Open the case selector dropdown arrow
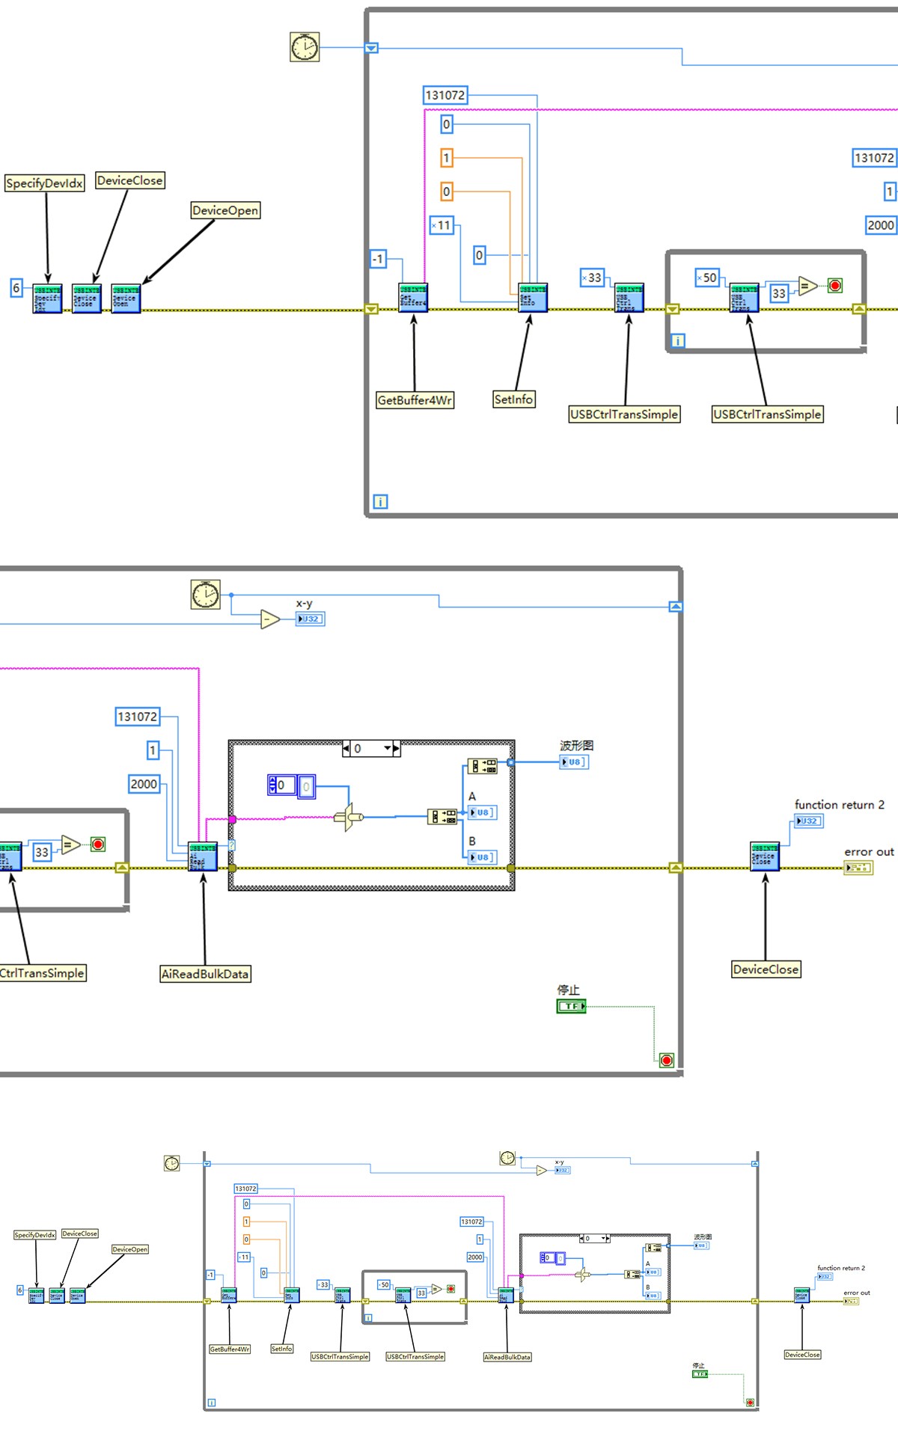Screen dimensions: 898x1431 pyautogui.click(x=388, y=748)
